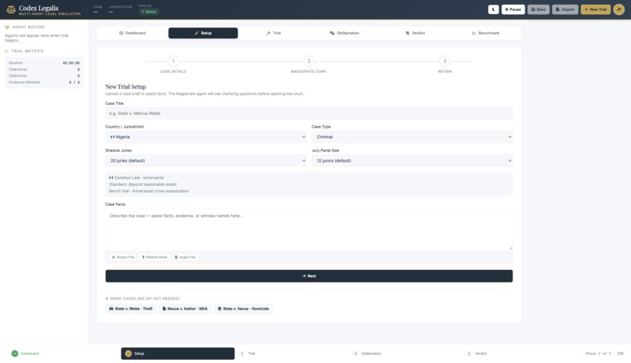Screen dimensions: 631x363
Task: Click the Utterances metric row
Action: (x=45, y=70)
